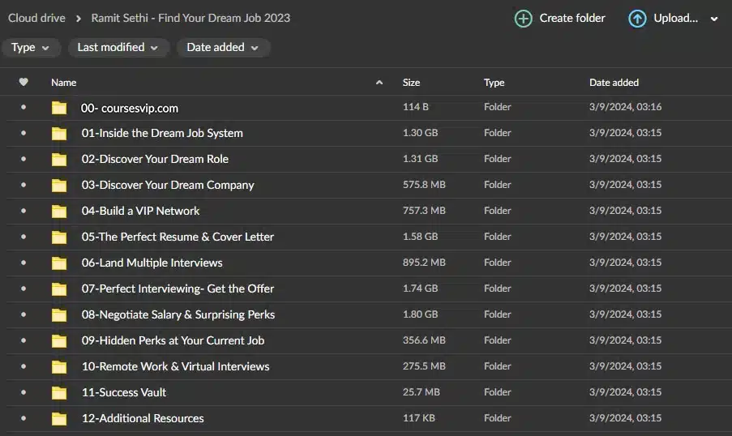Open the 04-Build a VIP Network folder icon
Image resolution: width=732 pixels, height=436 pixels.
click(x=59, y=212)
